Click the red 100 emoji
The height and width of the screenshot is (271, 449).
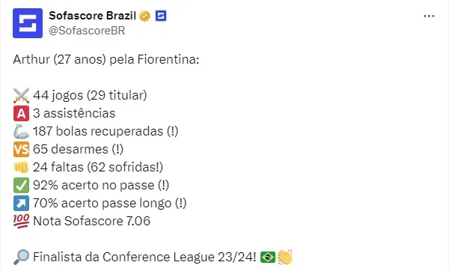click(21, 221)
